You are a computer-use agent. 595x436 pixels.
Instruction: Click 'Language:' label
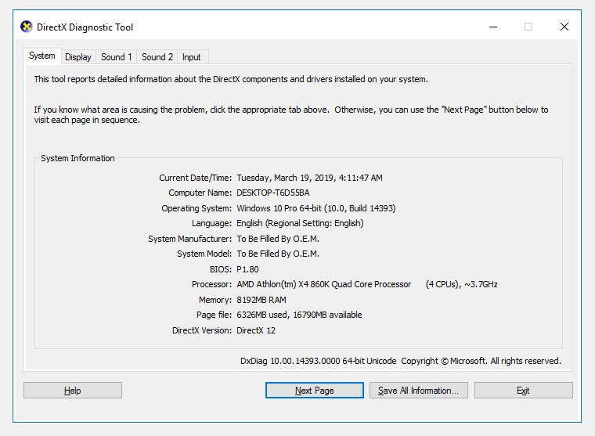click(x=211, y=223)
